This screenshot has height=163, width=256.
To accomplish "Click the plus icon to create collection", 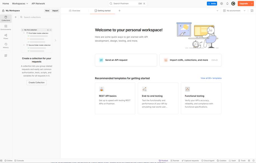I will point(16,17).
